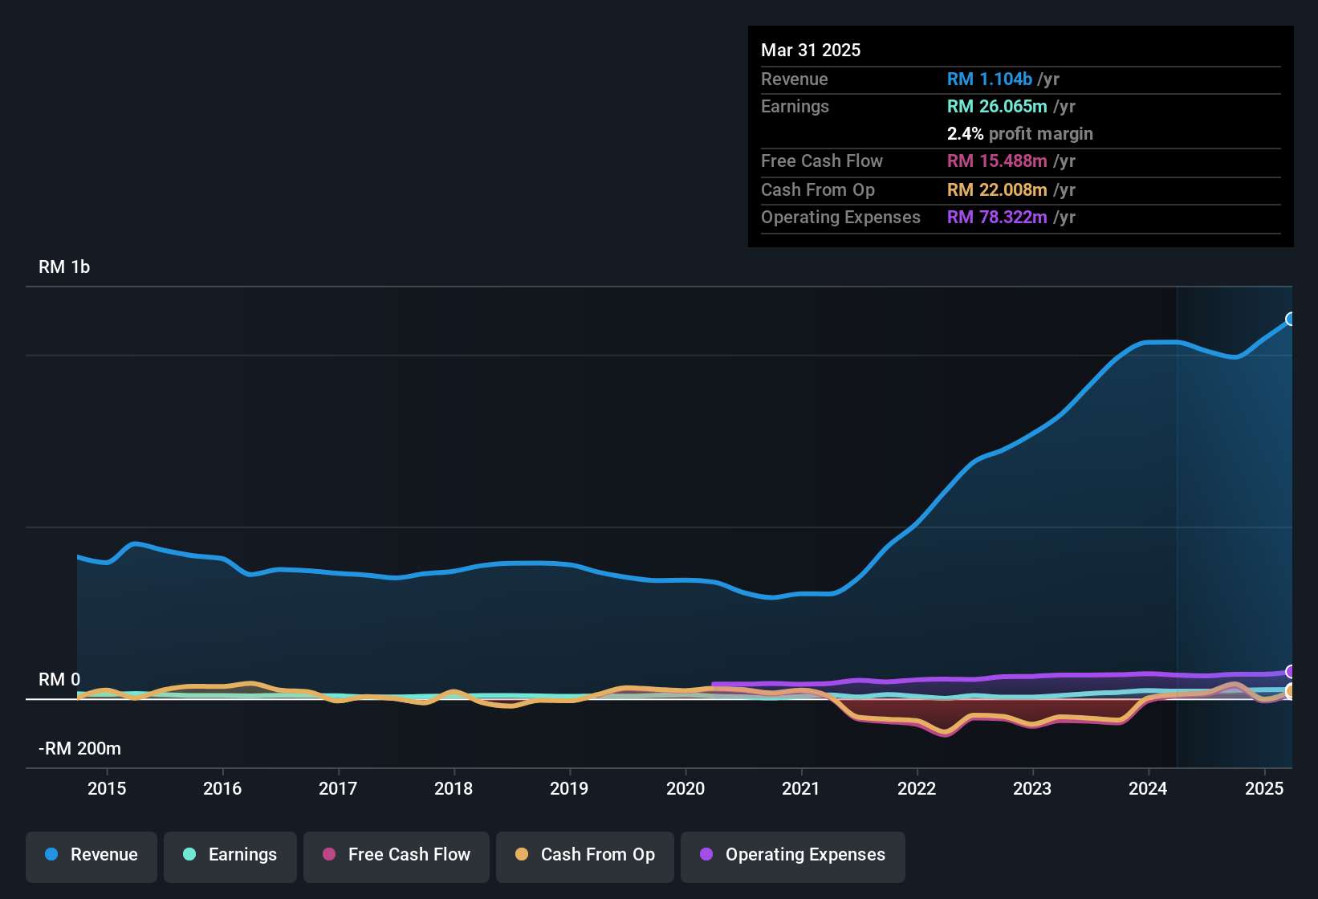
Task: Expand the Cash From Op legend item
Action: 584,855
